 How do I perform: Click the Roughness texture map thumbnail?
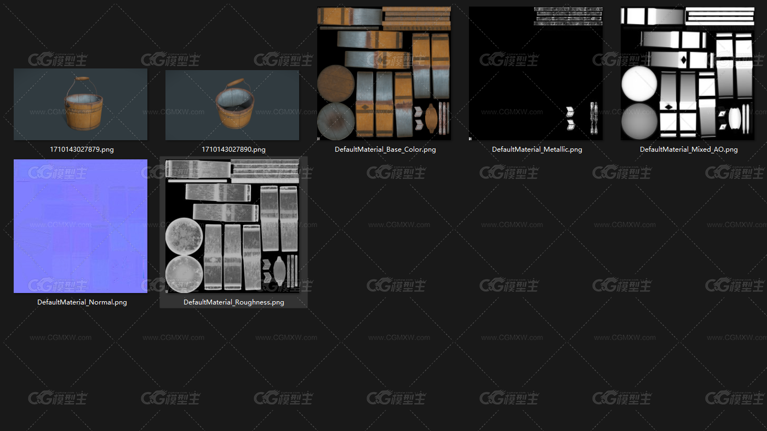pos(232,226)
